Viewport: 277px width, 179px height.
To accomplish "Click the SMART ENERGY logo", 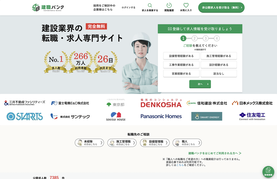I will [x=207, y=116].
